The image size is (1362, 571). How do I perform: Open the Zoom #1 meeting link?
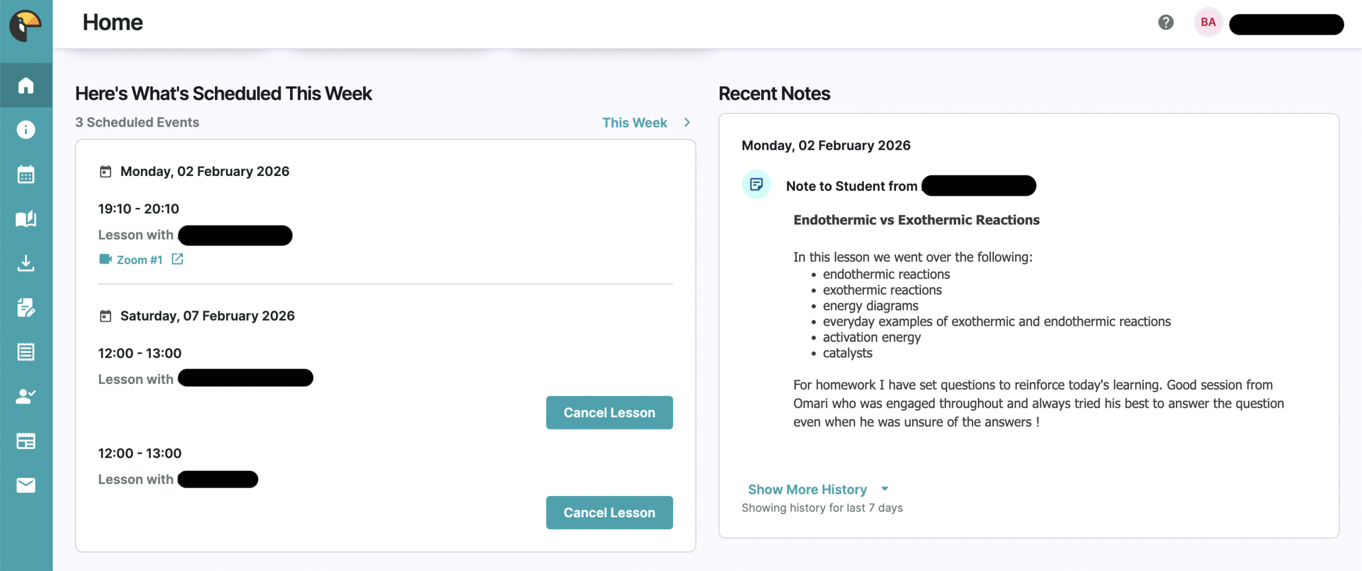coord(139,260)
